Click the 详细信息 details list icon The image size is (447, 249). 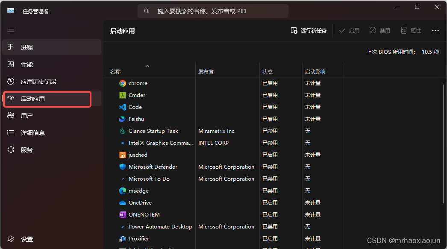point(11,132)
